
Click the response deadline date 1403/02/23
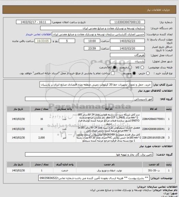(x=127, y=41)
